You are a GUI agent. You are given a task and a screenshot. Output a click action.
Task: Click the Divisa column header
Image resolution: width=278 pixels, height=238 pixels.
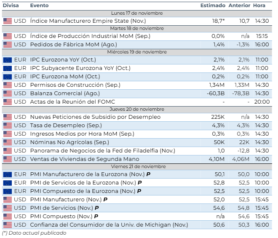pos(11,5)
